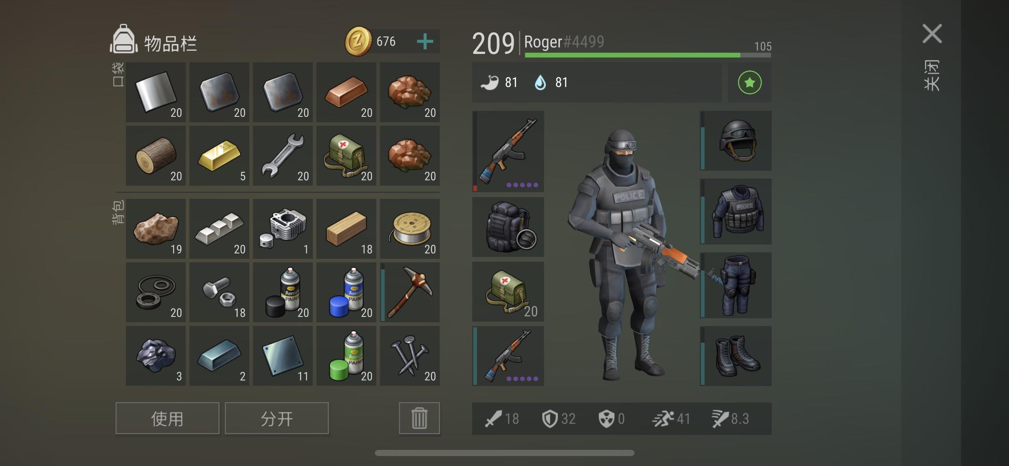Select the blue aerosol paint can
1009x466 pixels.
[346, 292]
